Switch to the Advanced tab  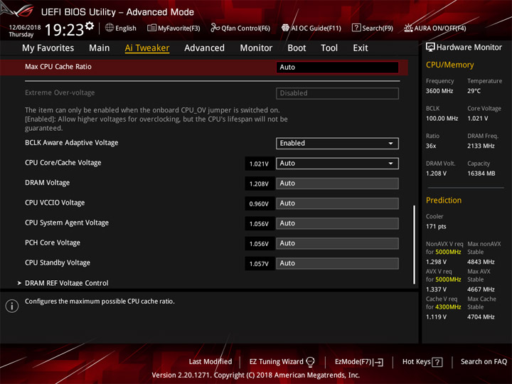(204, 48)
